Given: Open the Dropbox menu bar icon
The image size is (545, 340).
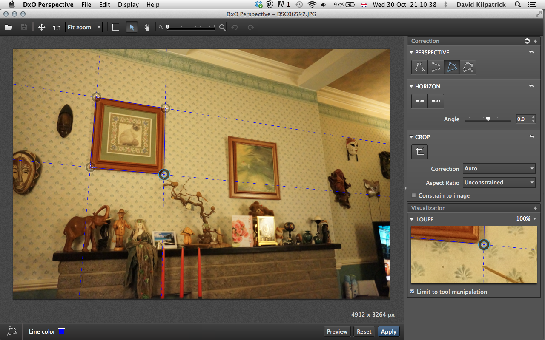Looking at the screenshot, I should [259, 5].
